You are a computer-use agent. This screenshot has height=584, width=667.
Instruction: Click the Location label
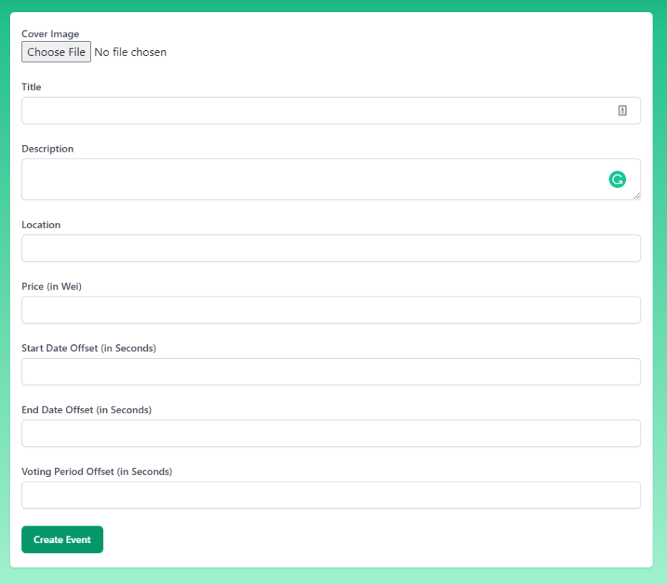41,224
